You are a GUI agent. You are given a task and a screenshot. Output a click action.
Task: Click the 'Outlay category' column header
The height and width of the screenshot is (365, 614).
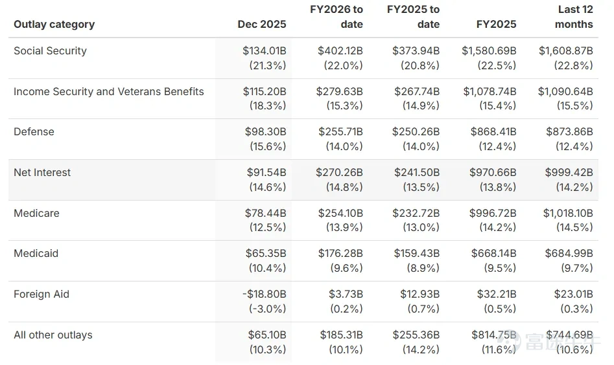point(54,24)
